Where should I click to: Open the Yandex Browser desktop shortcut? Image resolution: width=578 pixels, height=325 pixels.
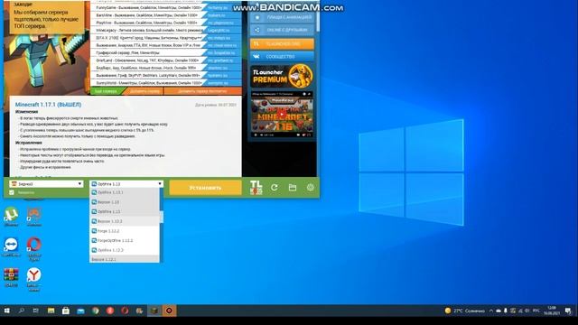coord(34,279)
